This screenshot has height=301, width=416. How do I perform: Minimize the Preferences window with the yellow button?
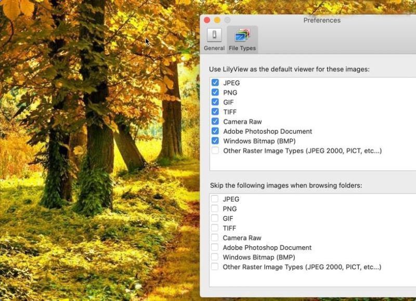217,20
